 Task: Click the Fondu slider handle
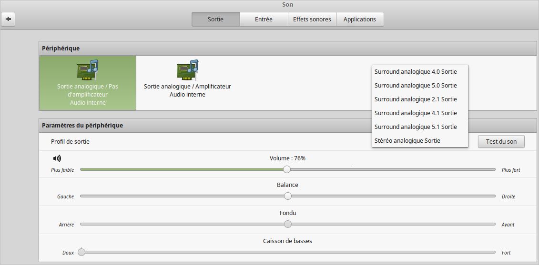click(288, 224)
